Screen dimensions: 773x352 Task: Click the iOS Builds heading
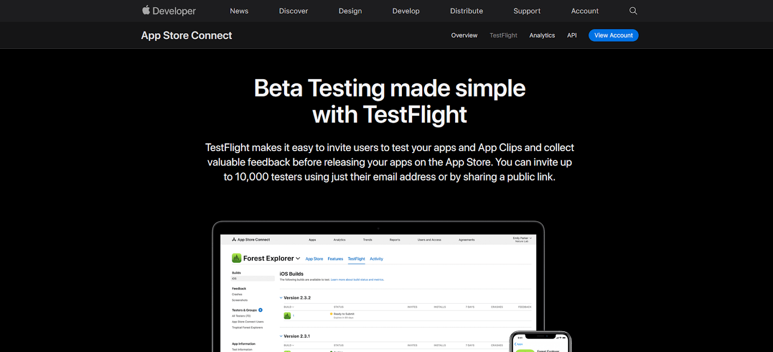pyautogui.click(x=292, y=274)
